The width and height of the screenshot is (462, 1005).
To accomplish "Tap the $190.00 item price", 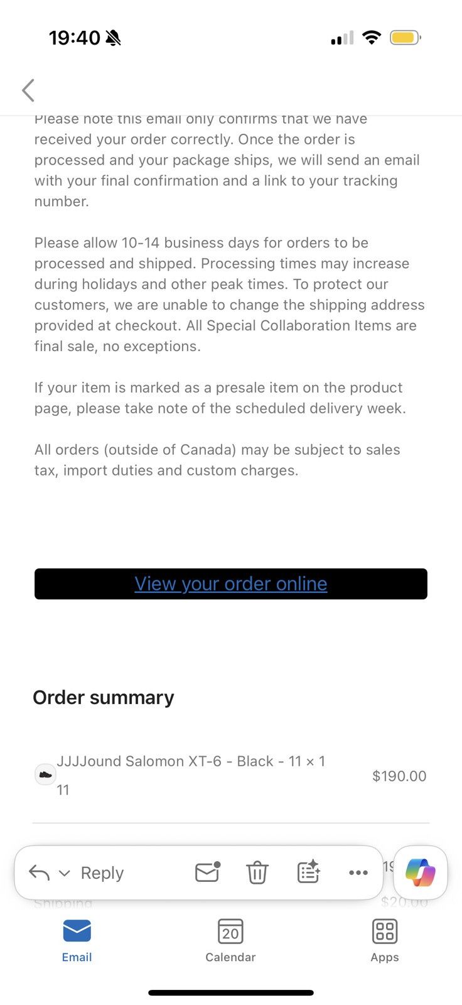I will 399,776.
